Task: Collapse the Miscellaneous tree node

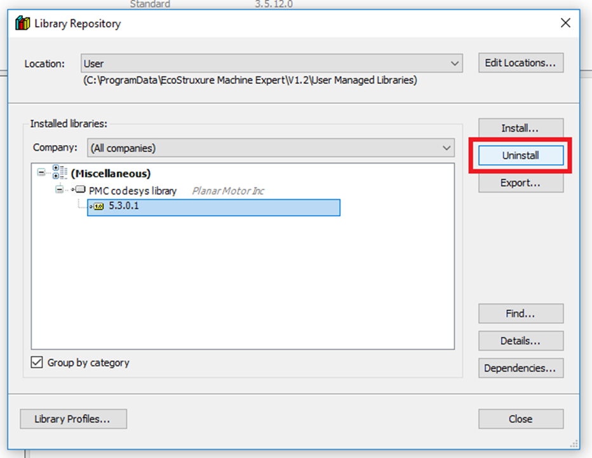Action: [x=42, y=173]
